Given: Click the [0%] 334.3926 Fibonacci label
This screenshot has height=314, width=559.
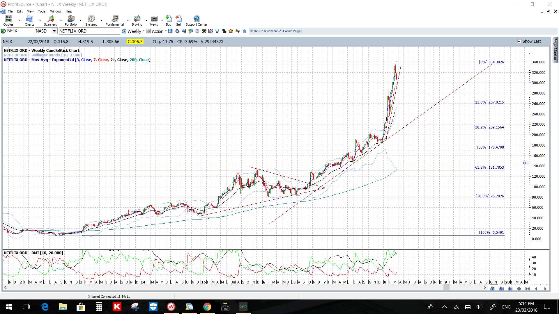Looking at the screenshot, I should coord(491,62).
